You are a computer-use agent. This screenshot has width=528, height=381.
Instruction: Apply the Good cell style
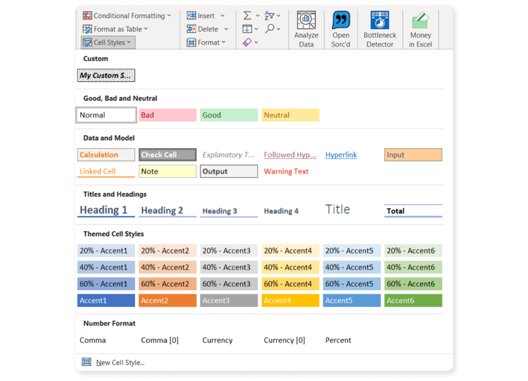229,115
